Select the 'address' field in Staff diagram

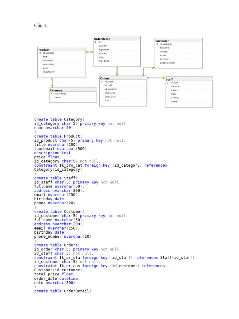click(x=174, y=90)
